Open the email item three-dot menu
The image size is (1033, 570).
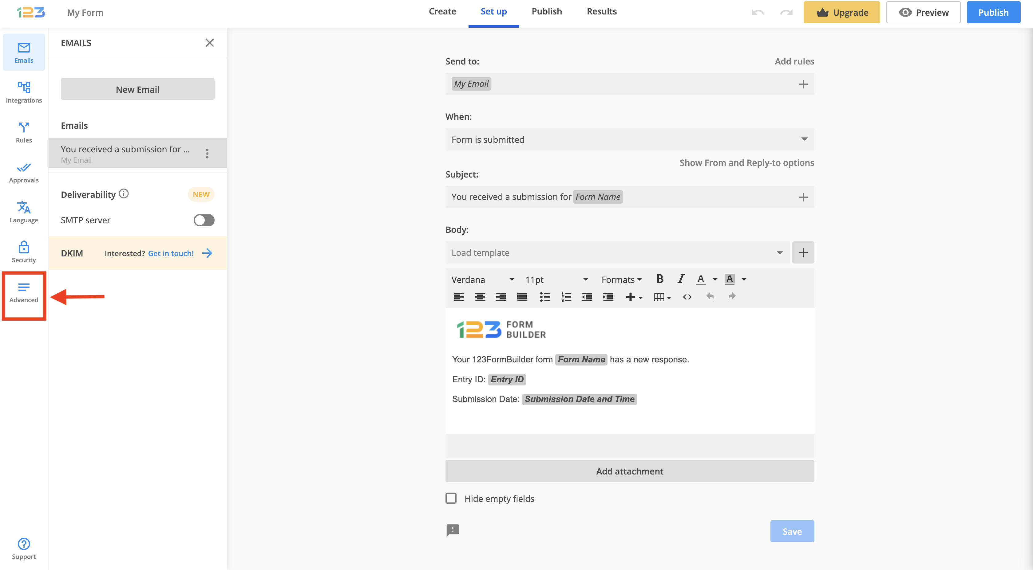coord(207,154)
